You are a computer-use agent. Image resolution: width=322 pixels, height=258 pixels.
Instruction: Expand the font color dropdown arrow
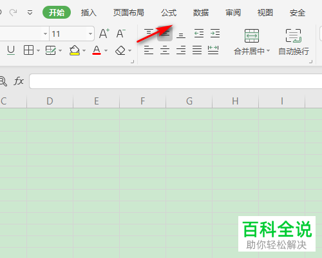106,51
